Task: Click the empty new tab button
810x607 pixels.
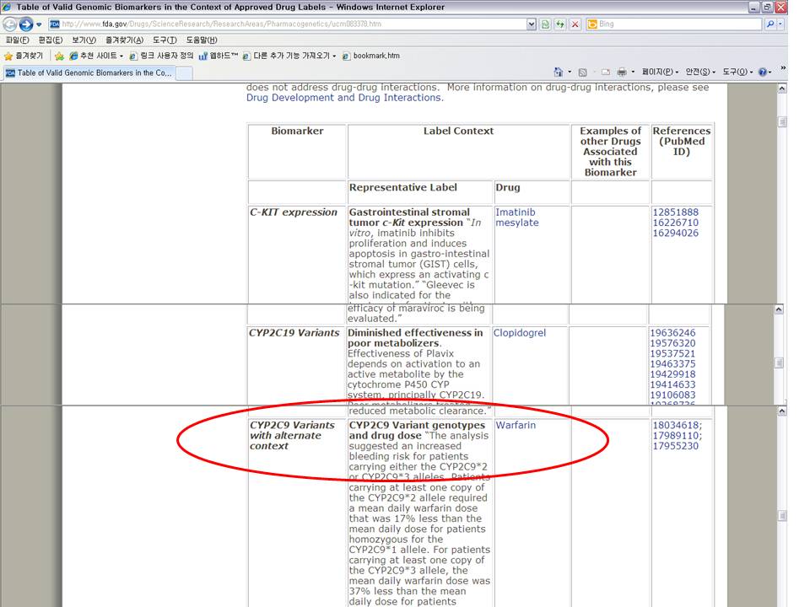Action: tap(184, 73)
